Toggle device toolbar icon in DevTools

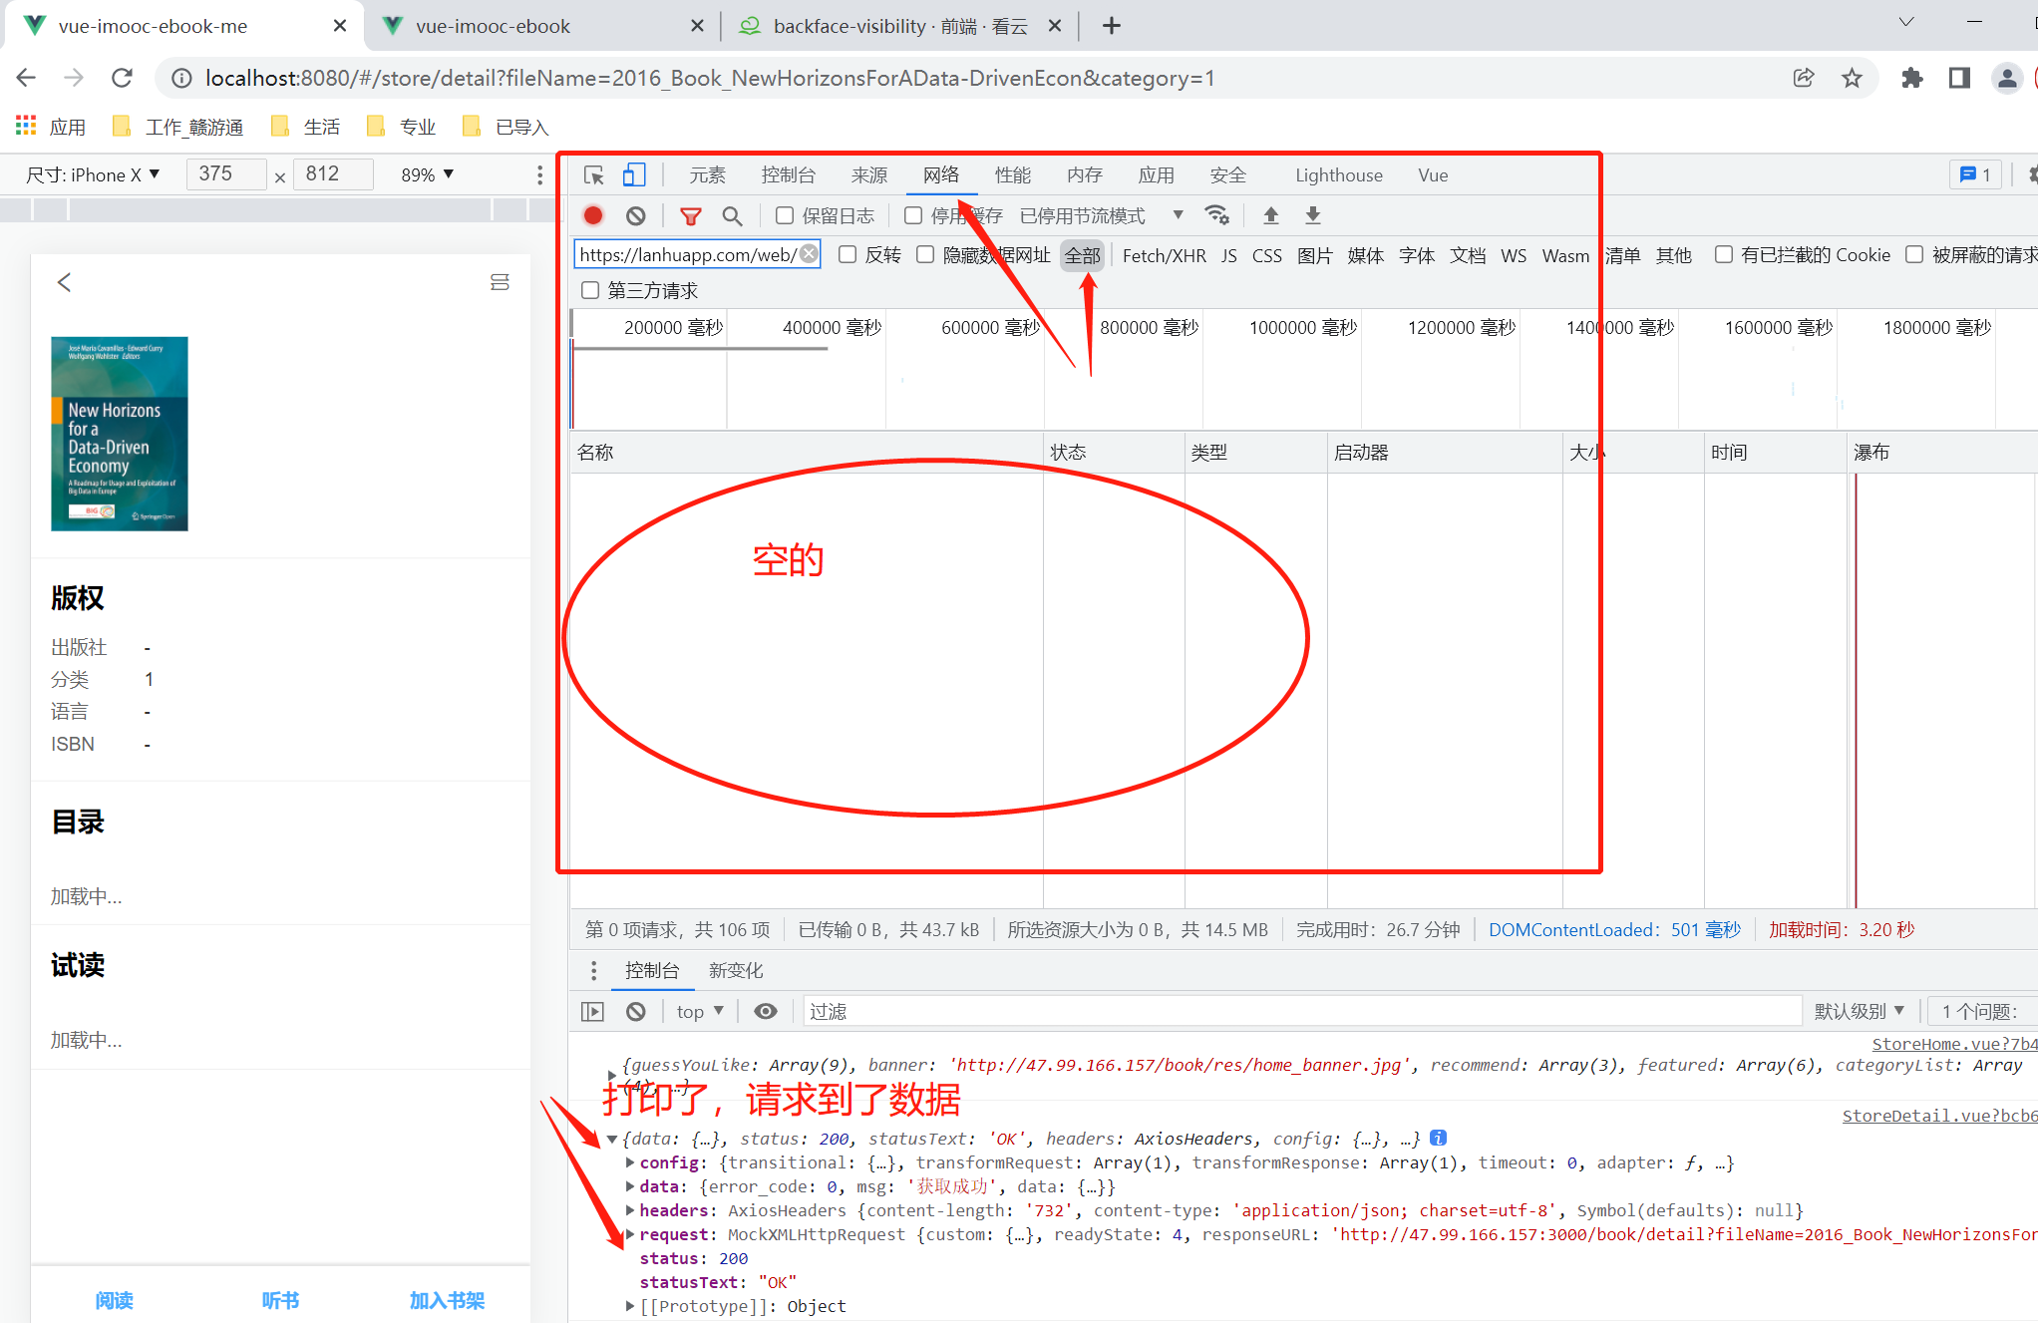pos(634,175)
